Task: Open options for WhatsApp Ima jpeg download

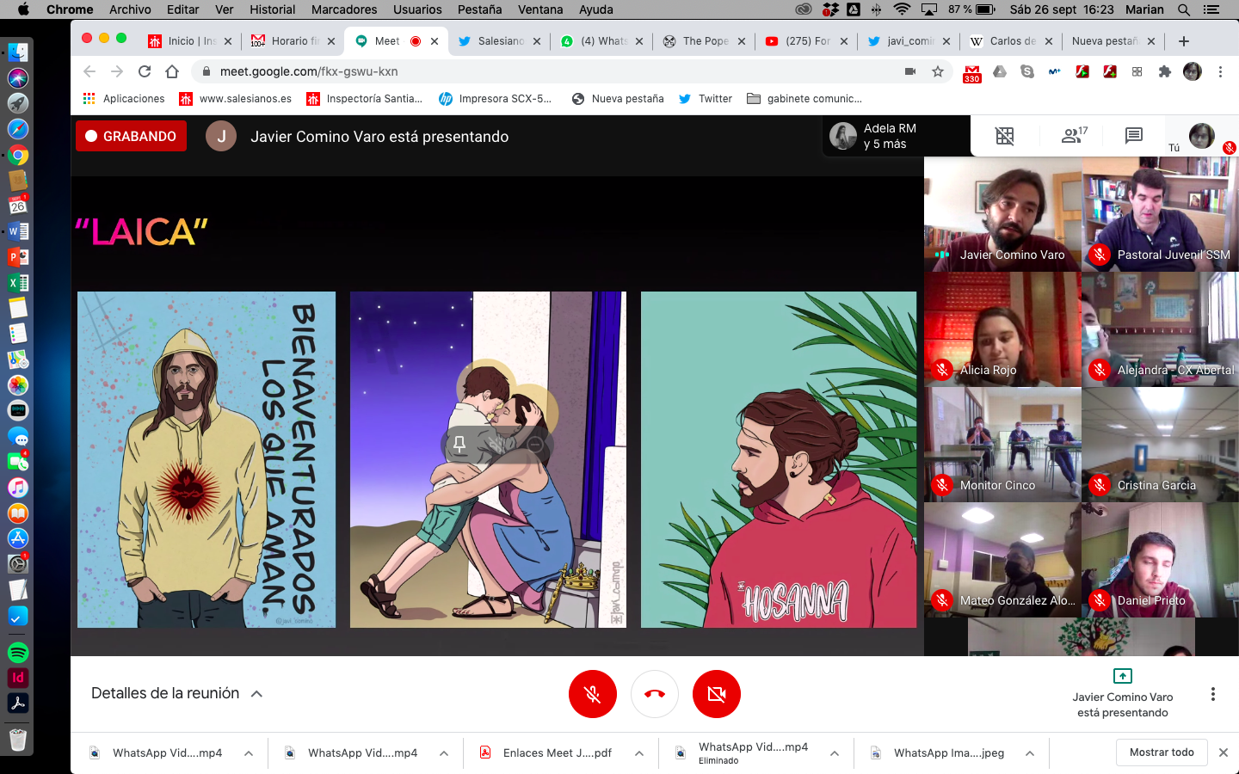Action: pyautogui.click(x=1030, y=753)
